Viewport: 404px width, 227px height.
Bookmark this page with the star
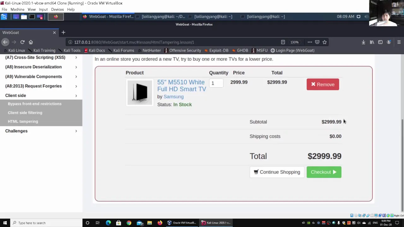pyautogui.click(x=324, y=42)
